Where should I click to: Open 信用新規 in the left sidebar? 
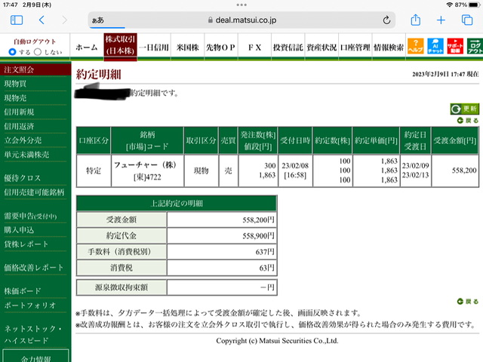[x=19, y=112]
